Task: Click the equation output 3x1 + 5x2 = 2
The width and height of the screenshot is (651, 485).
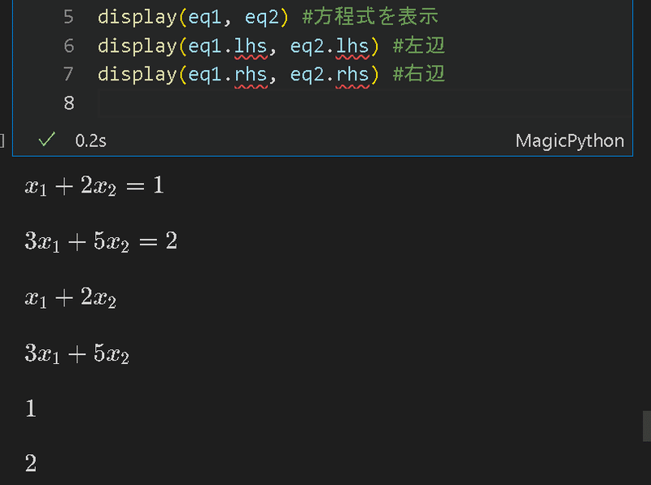Action: click(x=99, y=240)
